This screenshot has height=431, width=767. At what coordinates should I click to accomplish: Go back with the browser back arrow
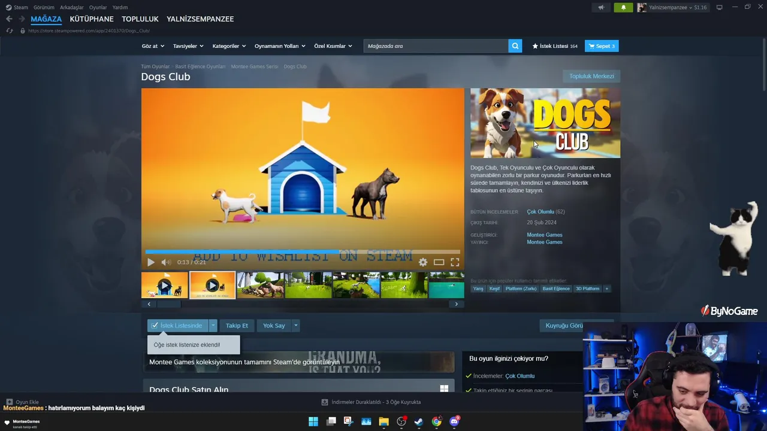[9, 19]
